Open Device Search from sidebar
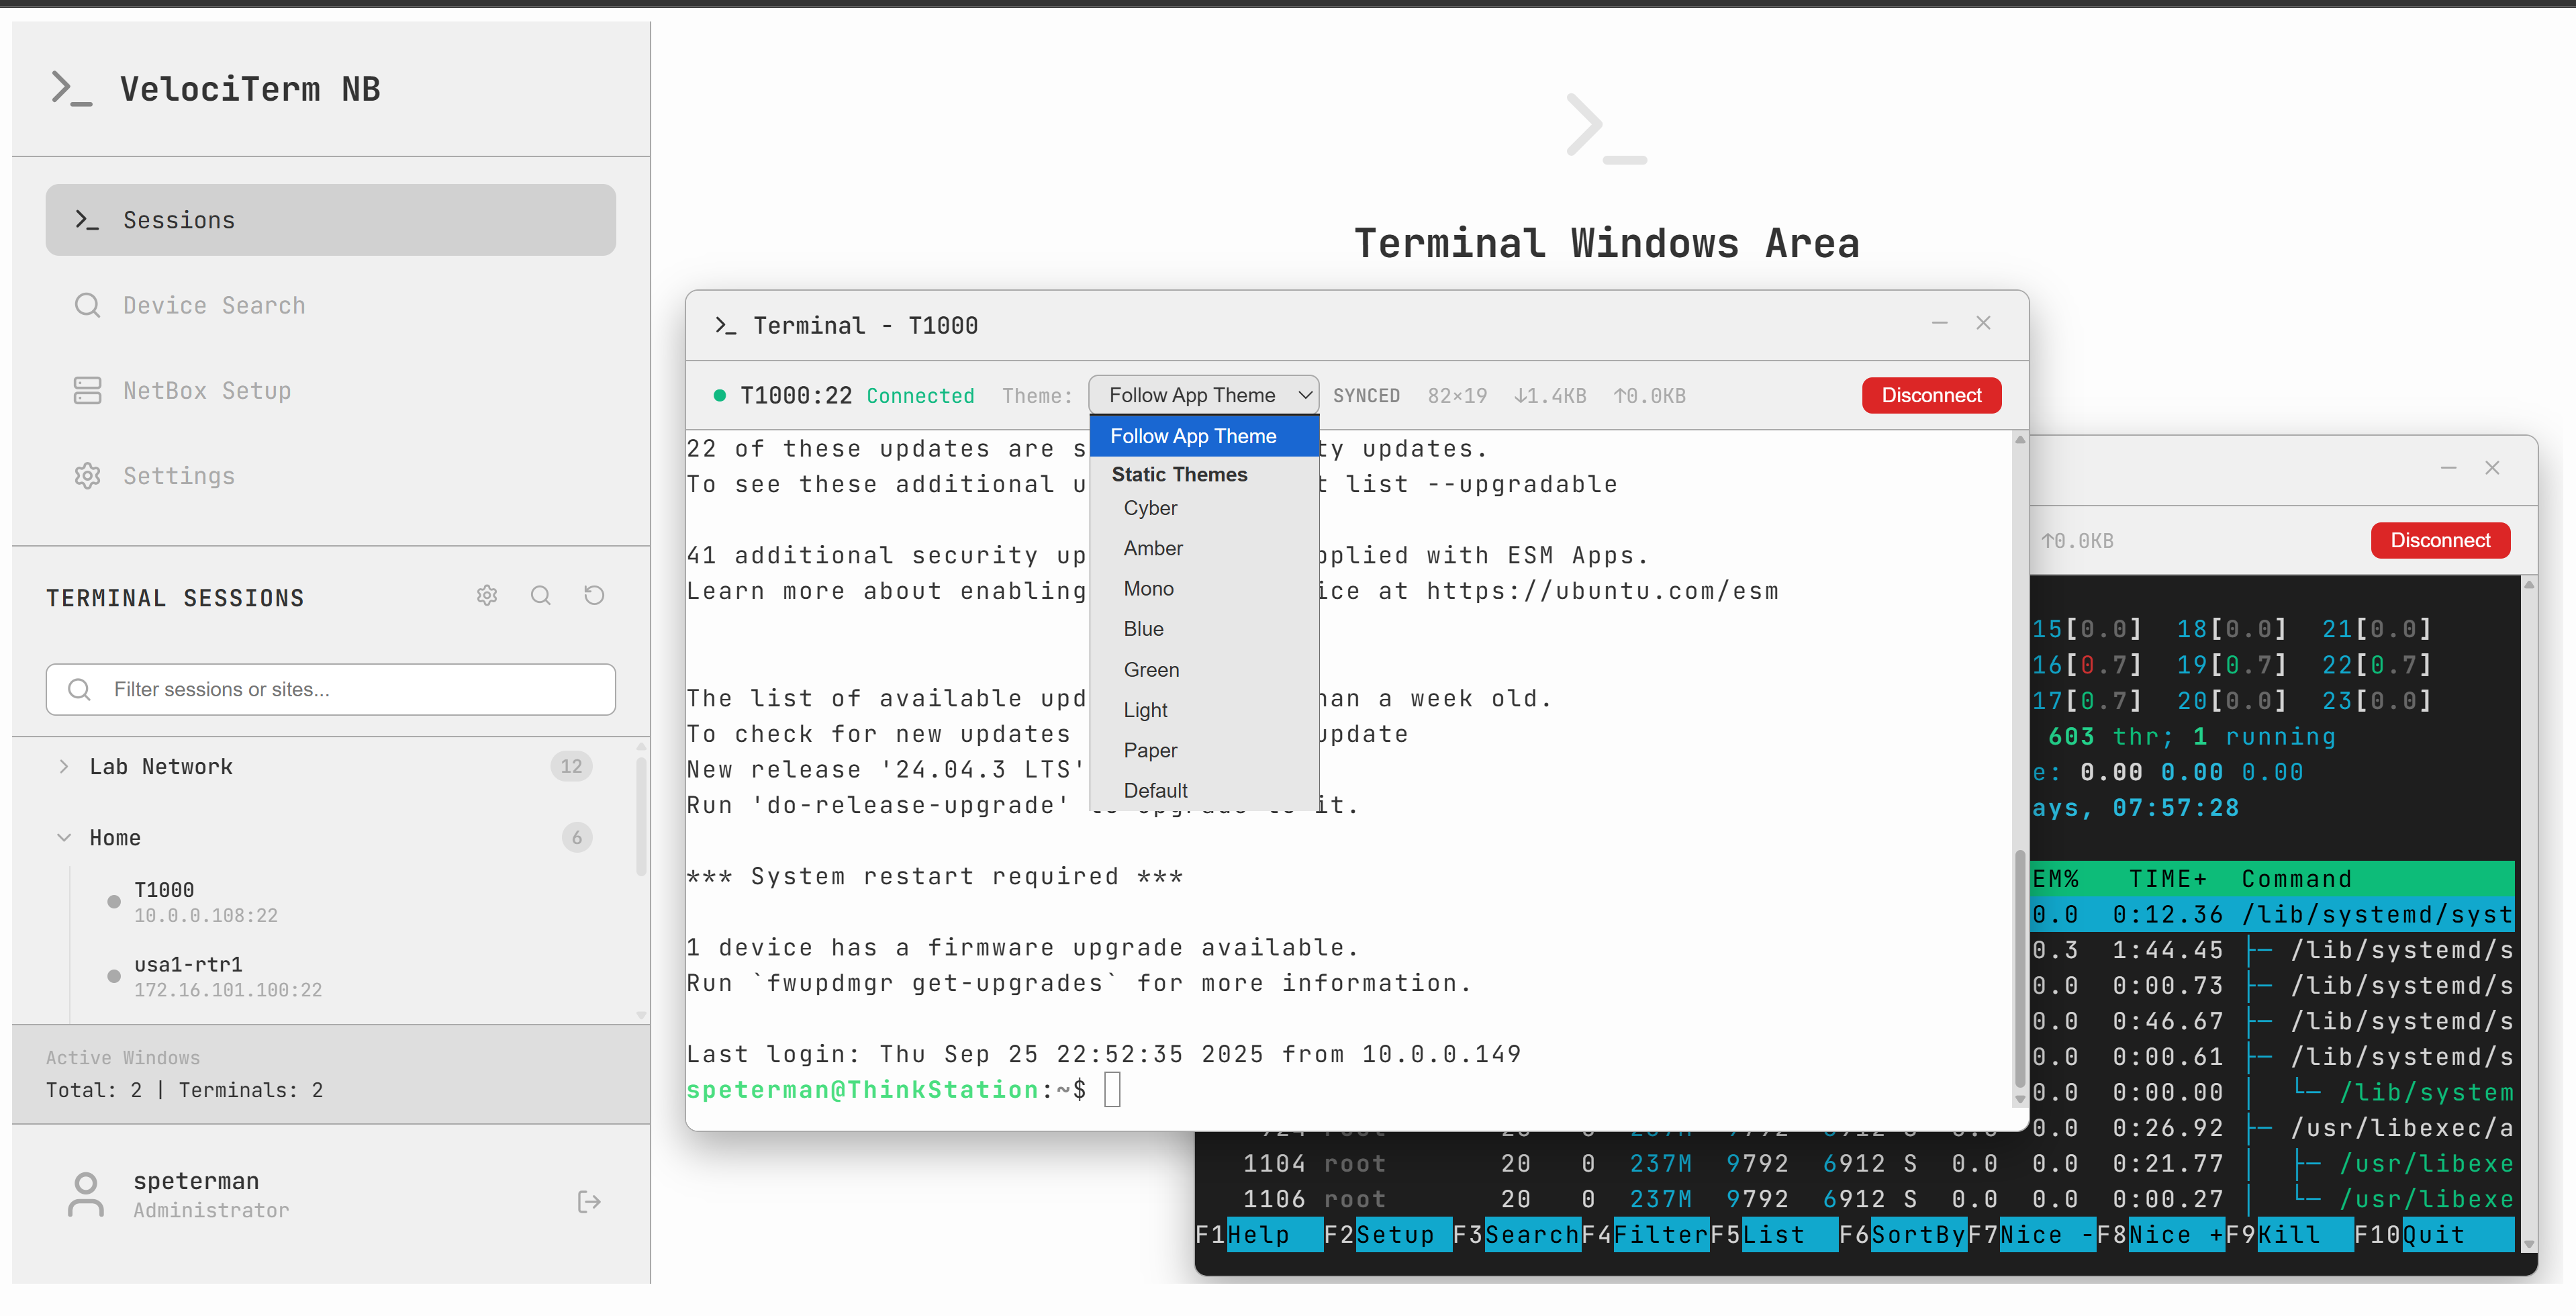 point(214,305)
